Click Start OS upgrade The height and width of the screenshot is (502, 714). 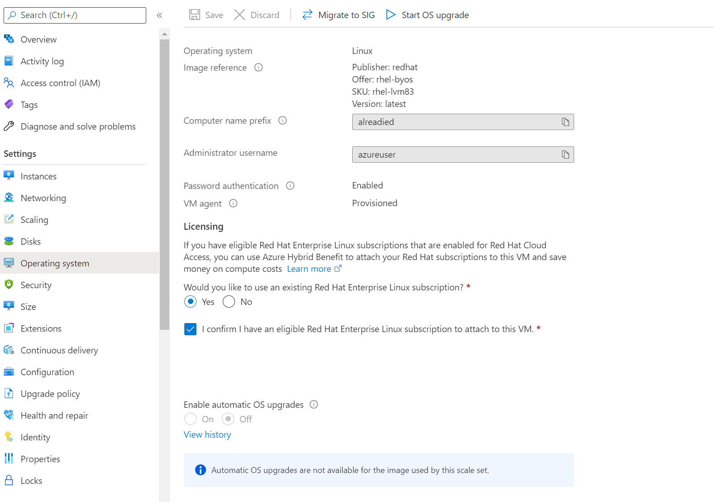coord(427,15)
